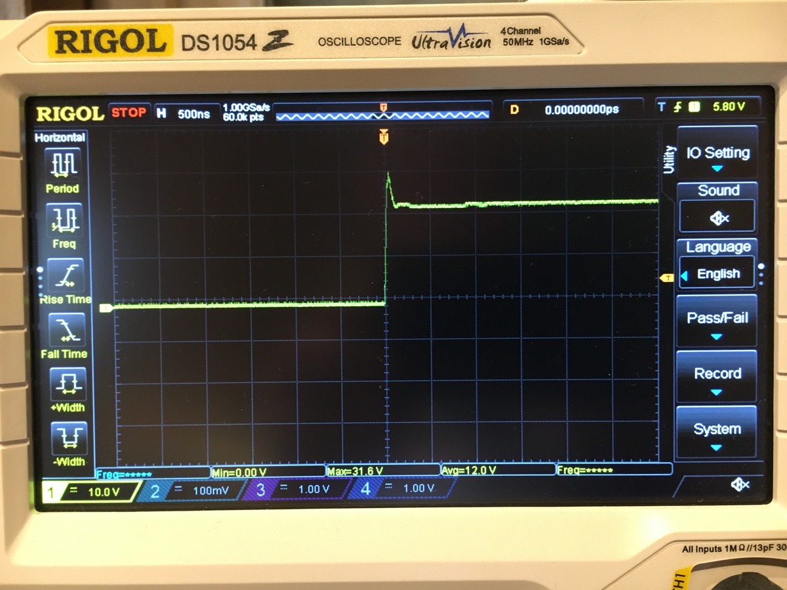The image size is (787, 590).
Task: Select the Period measurement icon
Action: tap(65, 165)
